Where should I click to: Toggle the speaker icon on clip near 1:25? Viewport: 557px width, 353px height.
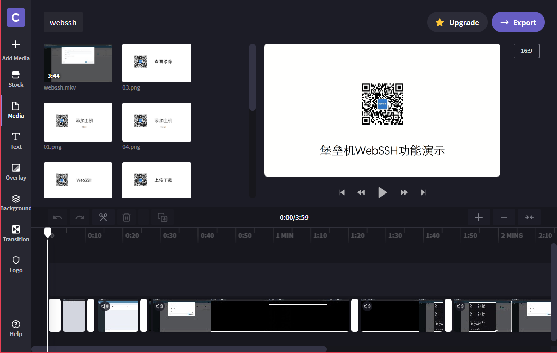367,306
